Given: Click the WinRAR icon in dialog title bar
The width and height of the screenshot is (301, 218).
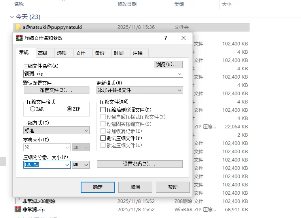Looking at the screenshot, I should coord(19,38).
